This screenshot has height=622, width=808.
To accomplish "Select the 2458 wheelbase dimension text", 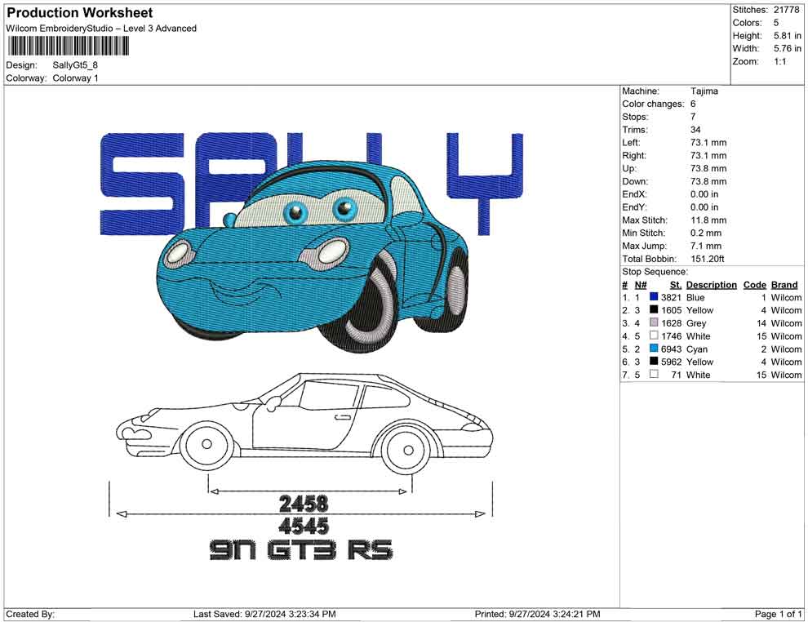I will (x=303, y=503).
